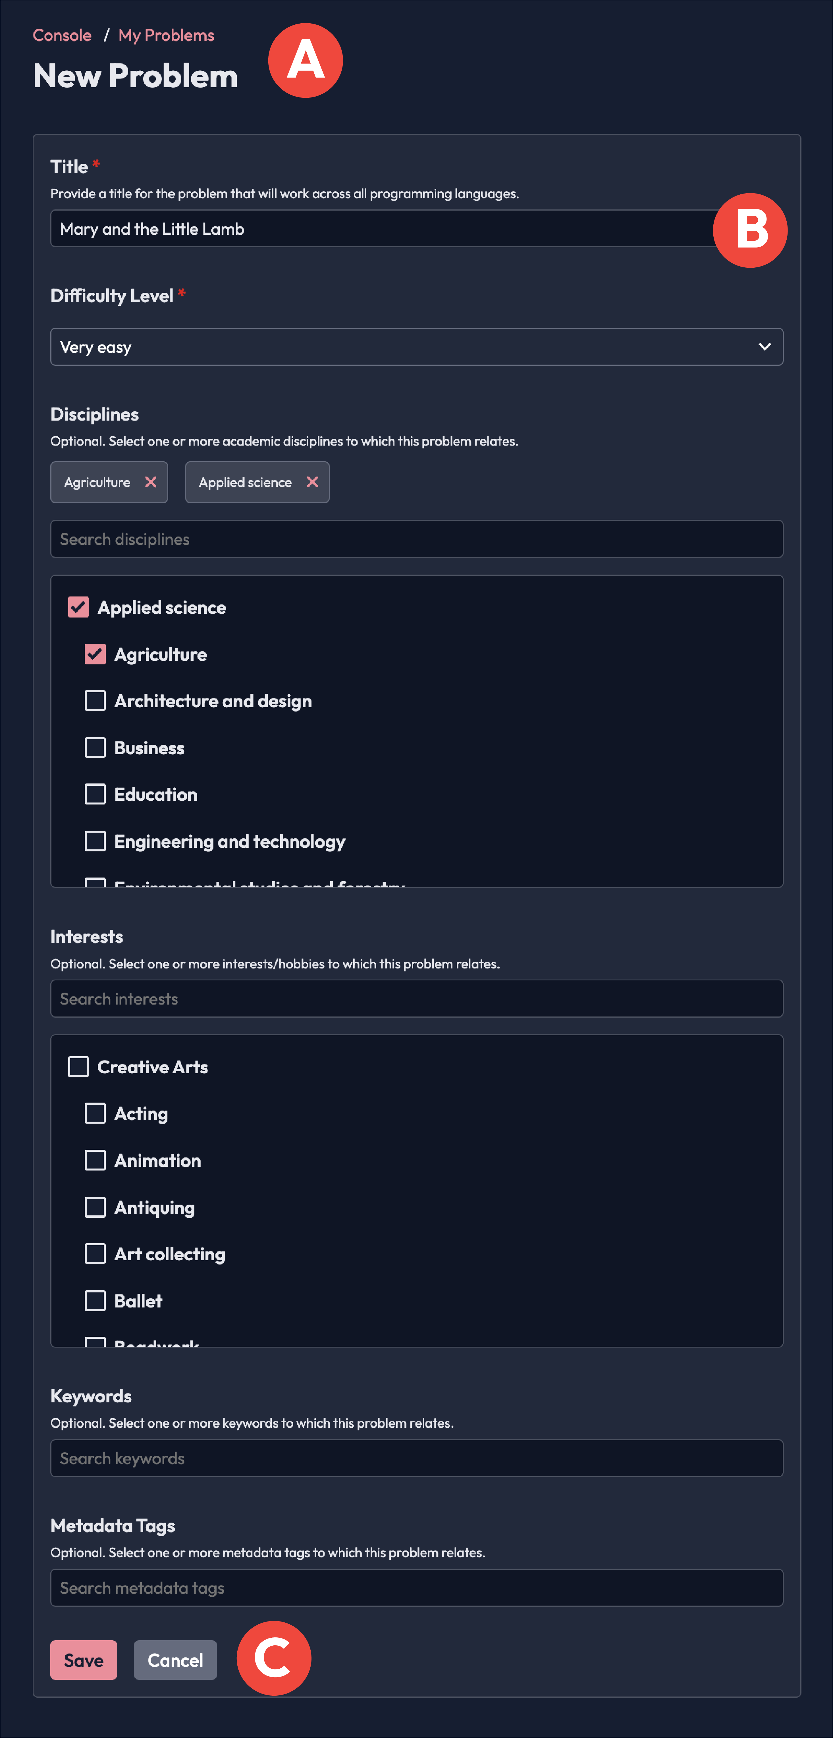Viewport: 833px width, 1738px height.
Task: Click the Agriculture tag chip label
Action: click(x=97, y=483)
